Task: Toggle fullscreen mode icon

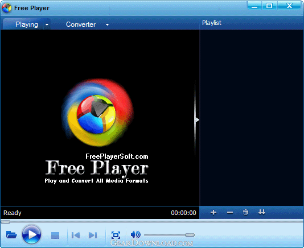Action: coord(116,235)
